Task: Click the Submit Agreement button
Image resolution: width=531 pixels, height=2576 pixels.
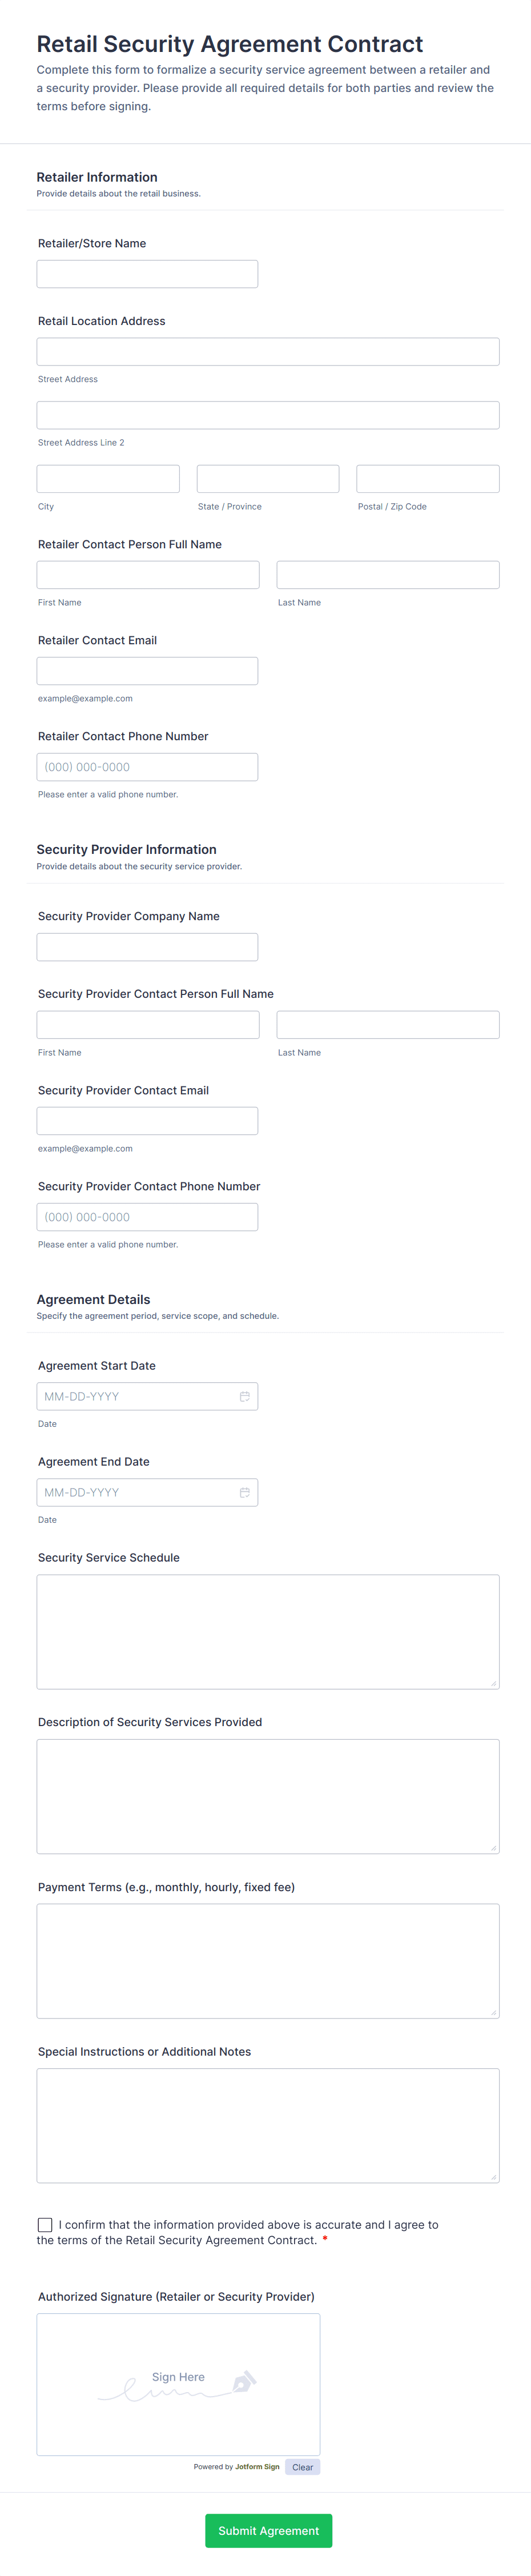Action: pyautogui.click(x=268, y=2530)
